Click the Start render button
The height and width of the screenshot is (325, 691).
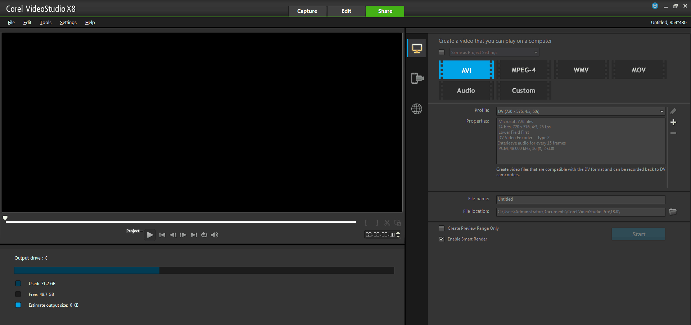[x=638, y=234]
